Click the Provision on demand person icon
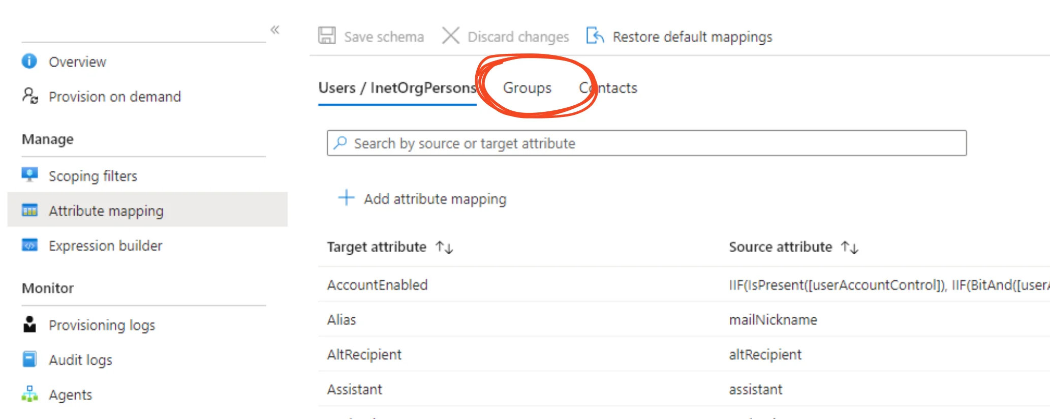The width and height of the screenshot is (1050, 419). click(x=30, y=96)
